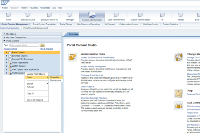
Task: Click the Advanced Find link
Action: tap(10, 49)
